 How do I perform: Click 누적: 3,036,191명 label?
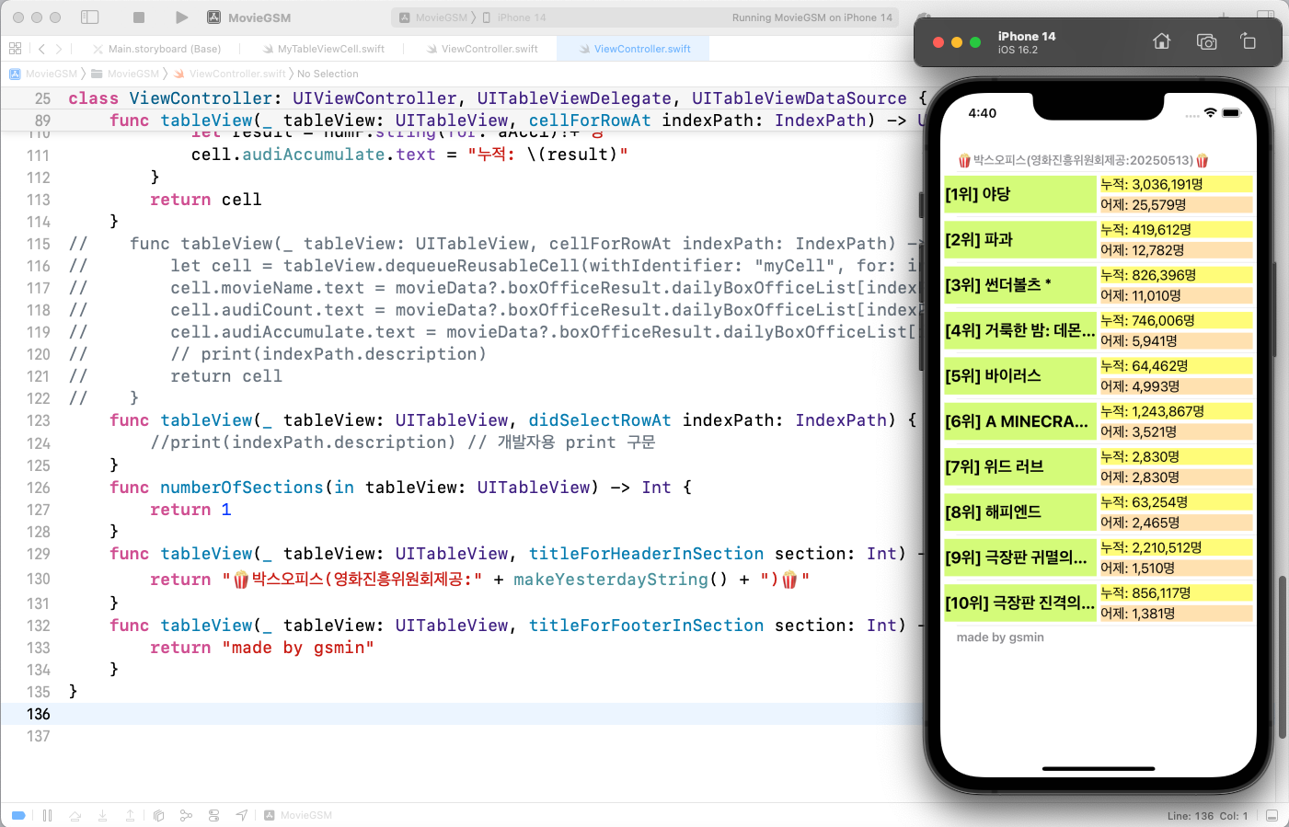tap(1176, 184)
